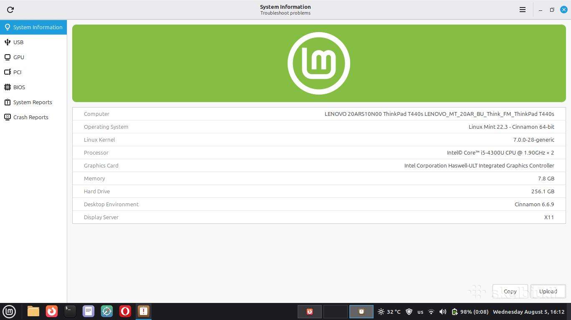571x320 pixels.
Task: Close the System Information window
Action: (x=563, y=10)
